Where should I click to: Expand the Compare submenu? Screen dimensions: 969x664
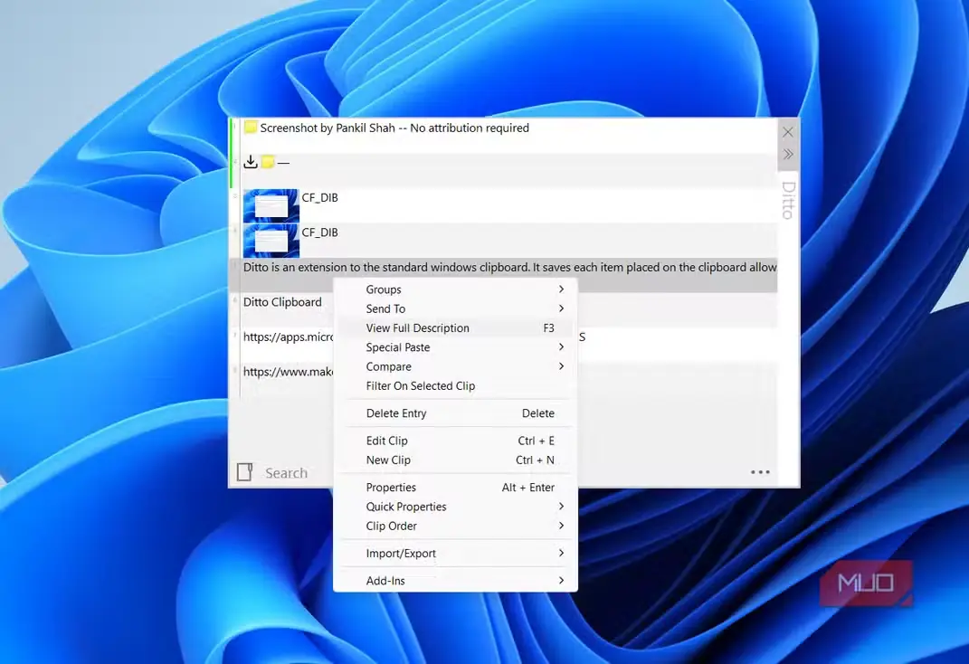(x=455, y=366)
